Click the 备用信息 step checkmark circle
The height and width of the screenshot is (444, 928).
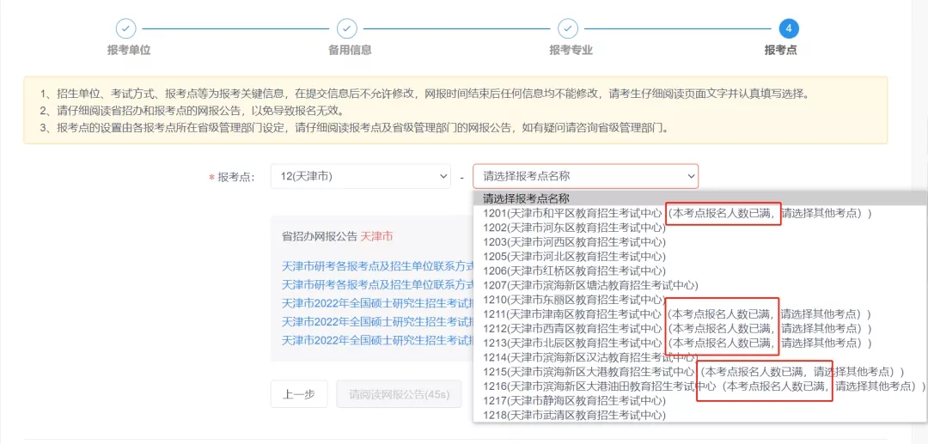[x=347, y=28]
